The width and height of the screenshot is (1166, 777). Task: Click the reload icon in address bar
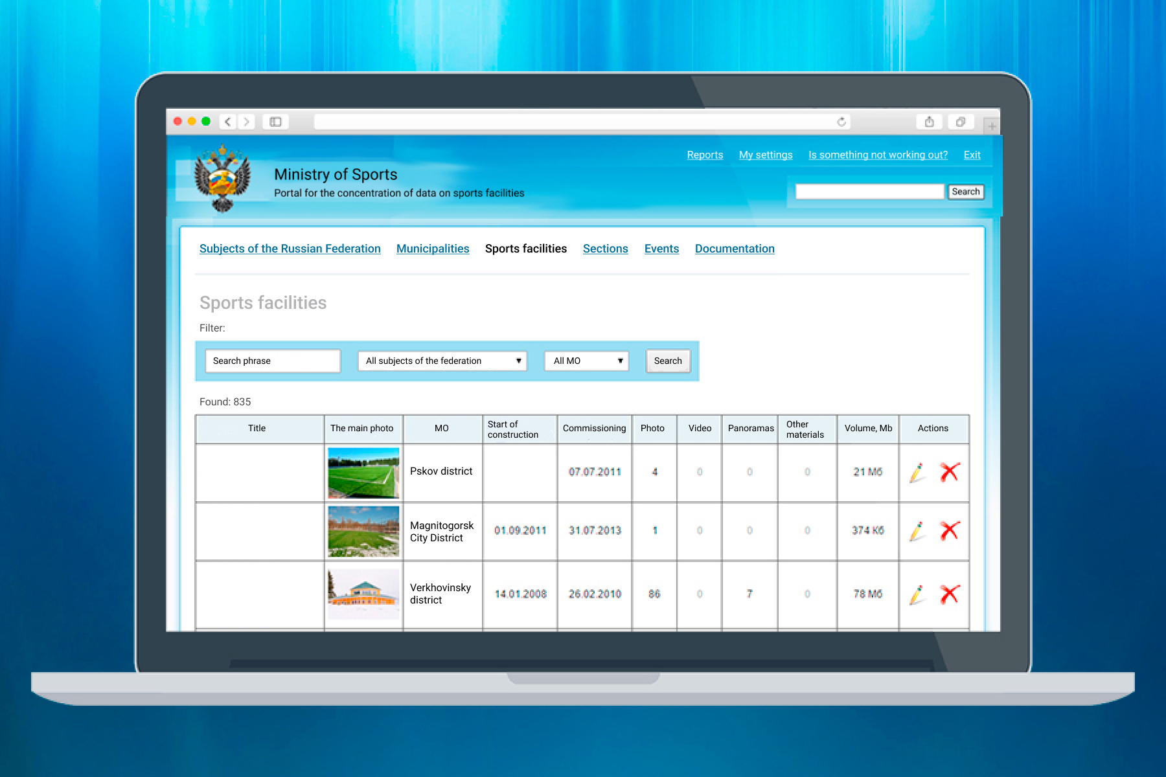(841, 122)
